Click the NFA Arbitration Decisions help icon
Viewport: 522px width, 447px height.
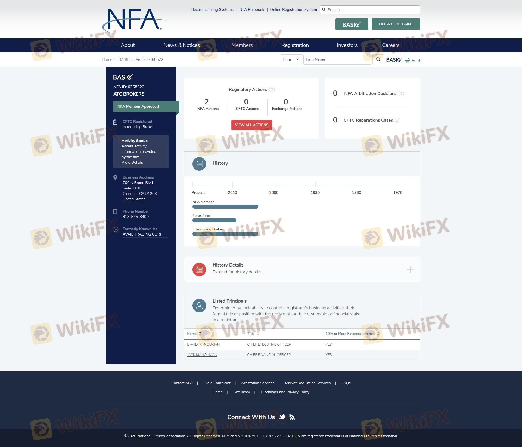[x=401, y=94]
